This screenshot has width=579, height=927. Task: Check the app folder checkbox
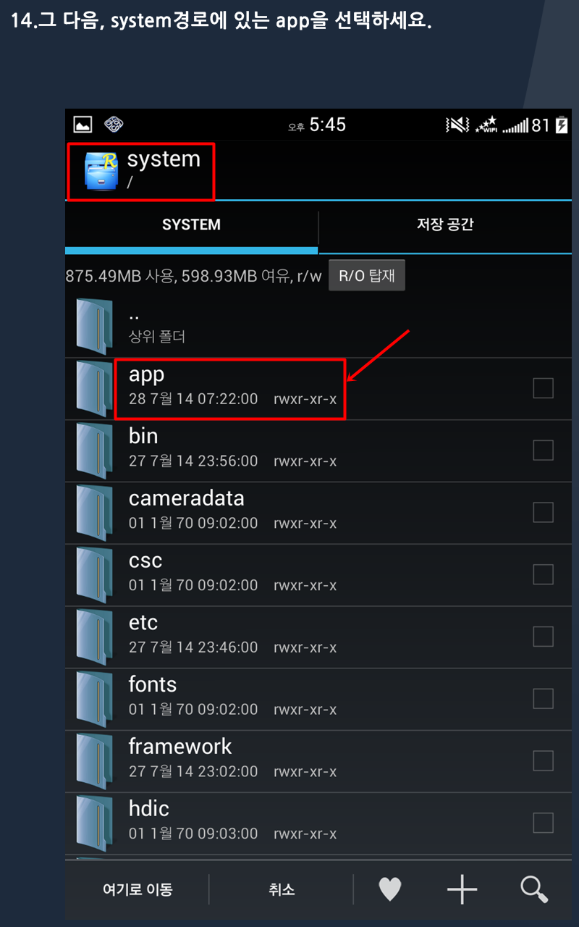coord(543,388)
